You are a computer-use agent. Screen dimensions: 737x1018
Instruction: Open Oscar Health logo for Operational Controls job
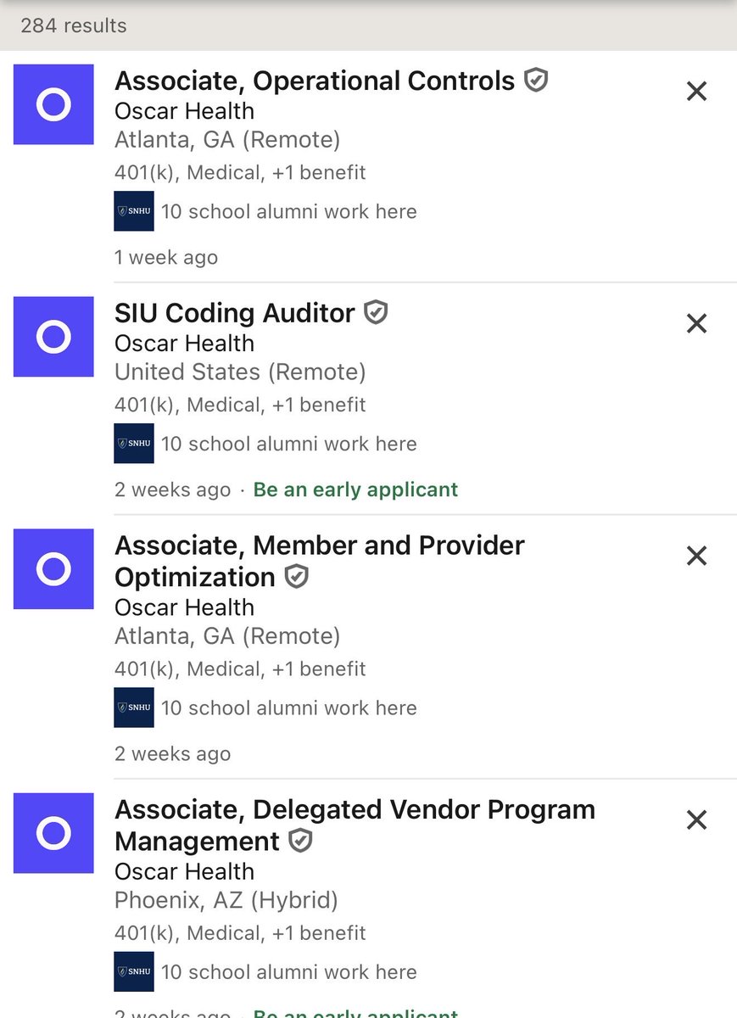pos(53,104)
